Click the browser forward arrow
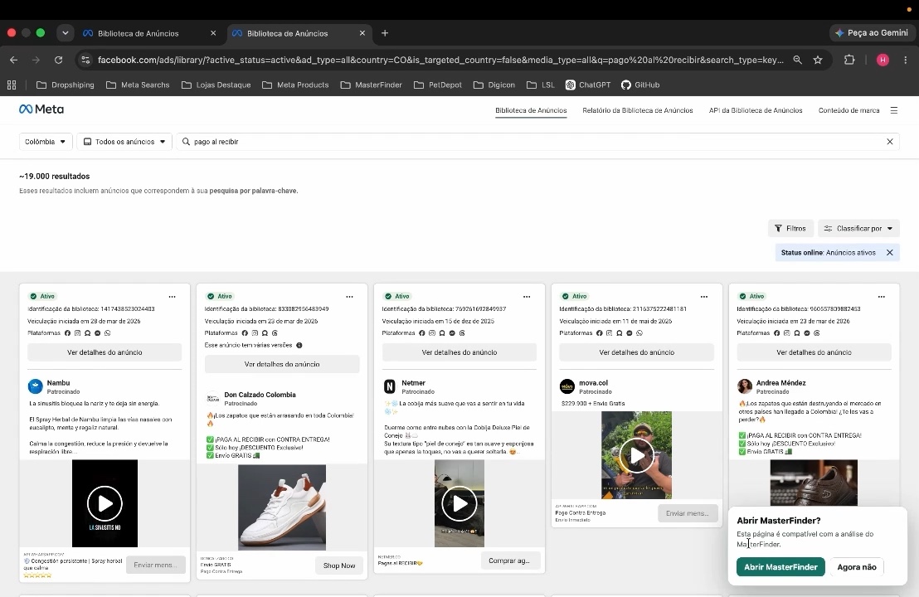Viewport: 919px width, 597px height. [x=36, y=60]
